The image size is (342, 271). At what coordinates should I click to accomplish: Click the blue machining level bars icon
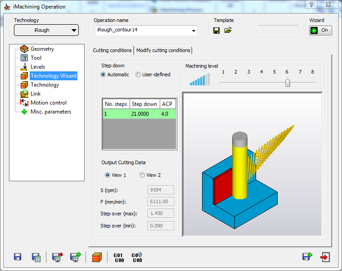pos(199,79)
